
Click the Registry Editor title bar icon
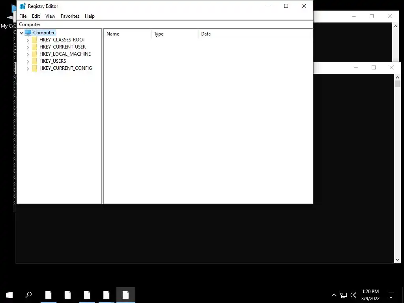[22, 6]
